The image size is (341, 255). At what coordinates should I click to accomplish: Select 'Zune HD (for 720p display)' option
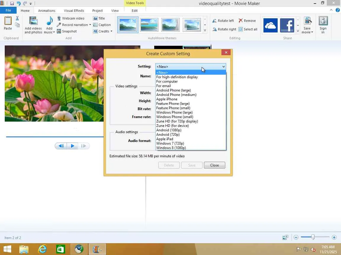coord(191,121)
